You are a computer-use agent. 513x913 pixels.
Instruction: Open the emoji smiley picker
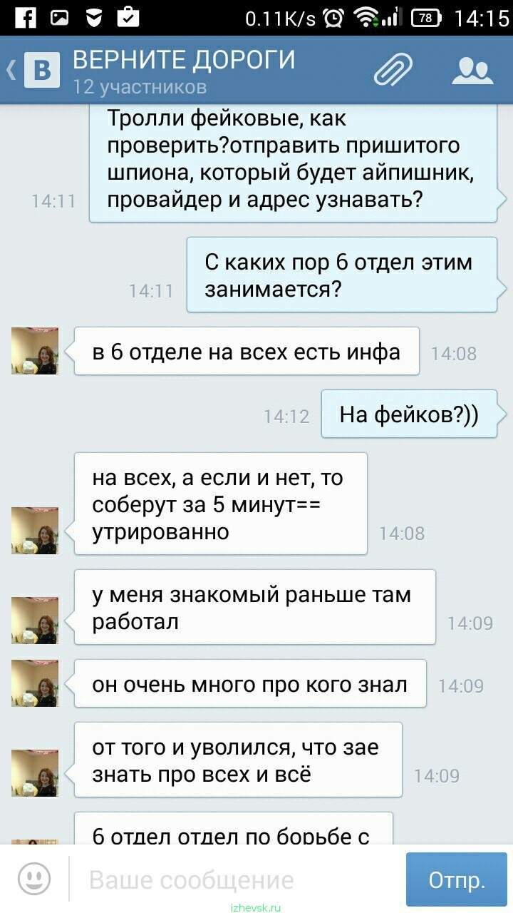34,878
